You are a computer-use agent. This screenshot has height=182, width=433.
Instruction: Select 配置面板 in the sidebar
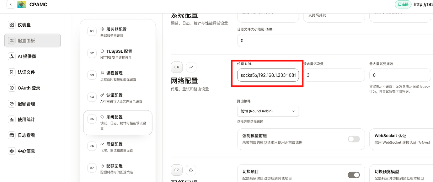tap(32, 40)
